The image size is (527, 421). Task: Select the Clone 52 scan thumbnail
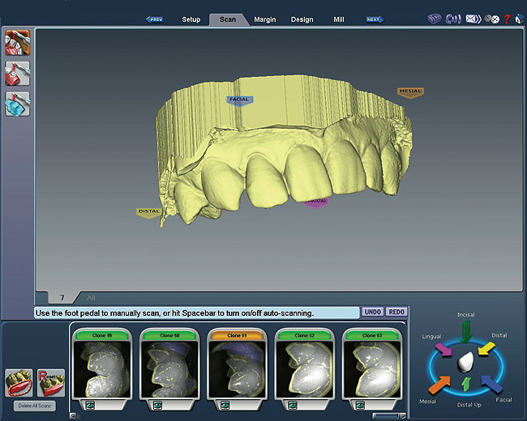pyautogui.click(x=305, y=368)
